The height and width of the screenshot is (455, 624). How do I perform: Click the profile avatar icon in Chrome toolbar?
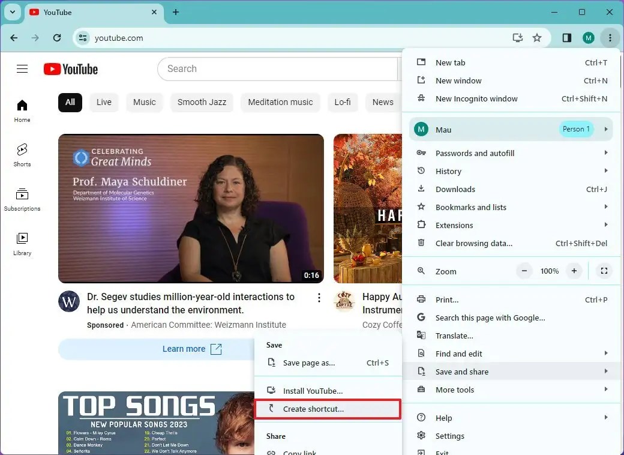coord(589,37)
